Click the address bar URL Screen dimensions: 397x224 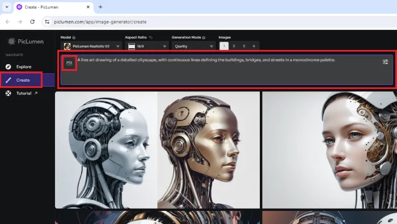click(x=100, y=22)
